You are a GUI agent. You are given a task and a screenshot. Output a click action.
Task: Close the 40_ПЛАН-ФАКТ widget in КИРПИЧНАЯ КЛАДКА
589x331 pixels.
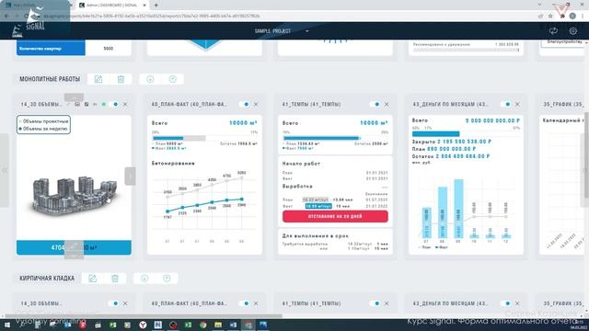pos(256,303)
